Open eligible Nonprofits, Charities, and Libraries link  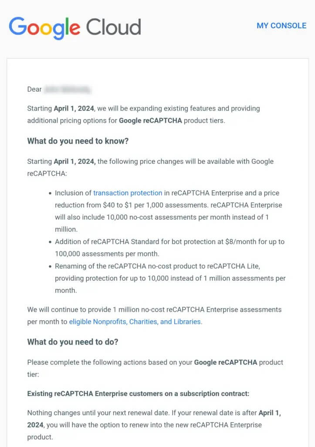[135, 322]
